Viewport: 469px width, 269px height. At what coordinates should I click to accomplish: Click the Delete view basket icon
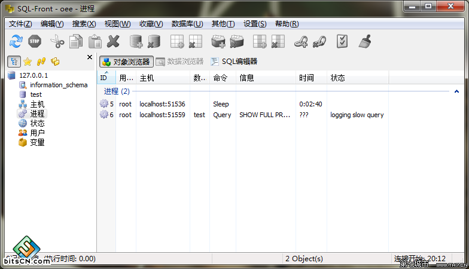pyautogui.click(x=237, y=41)
